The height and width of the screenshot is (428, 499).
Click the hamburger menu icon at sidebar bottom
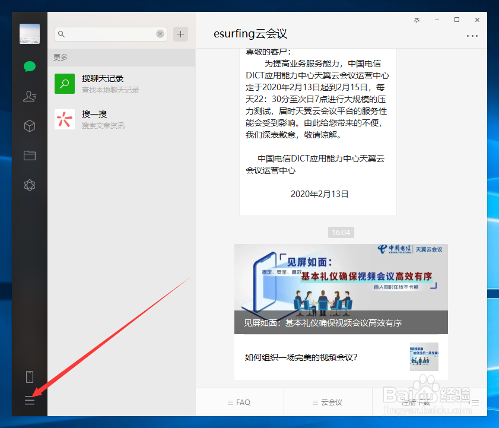point(30,401)
